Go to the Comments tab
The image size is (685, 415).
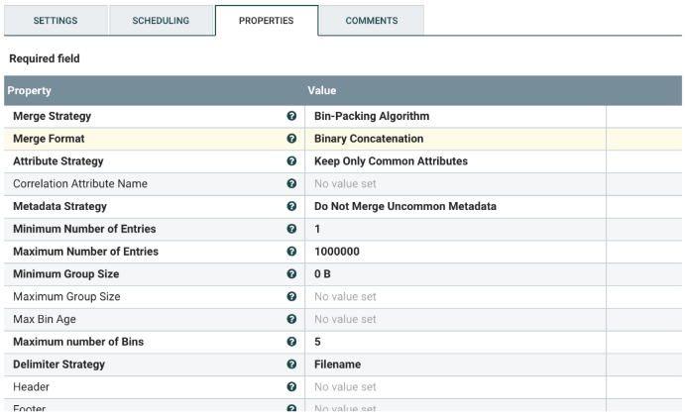pyautogui.click(x=372, y=21)
